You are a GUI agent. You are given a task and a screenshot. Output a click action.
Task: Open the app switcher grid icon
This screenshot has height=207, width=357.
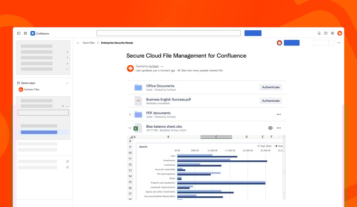[26, 33]
